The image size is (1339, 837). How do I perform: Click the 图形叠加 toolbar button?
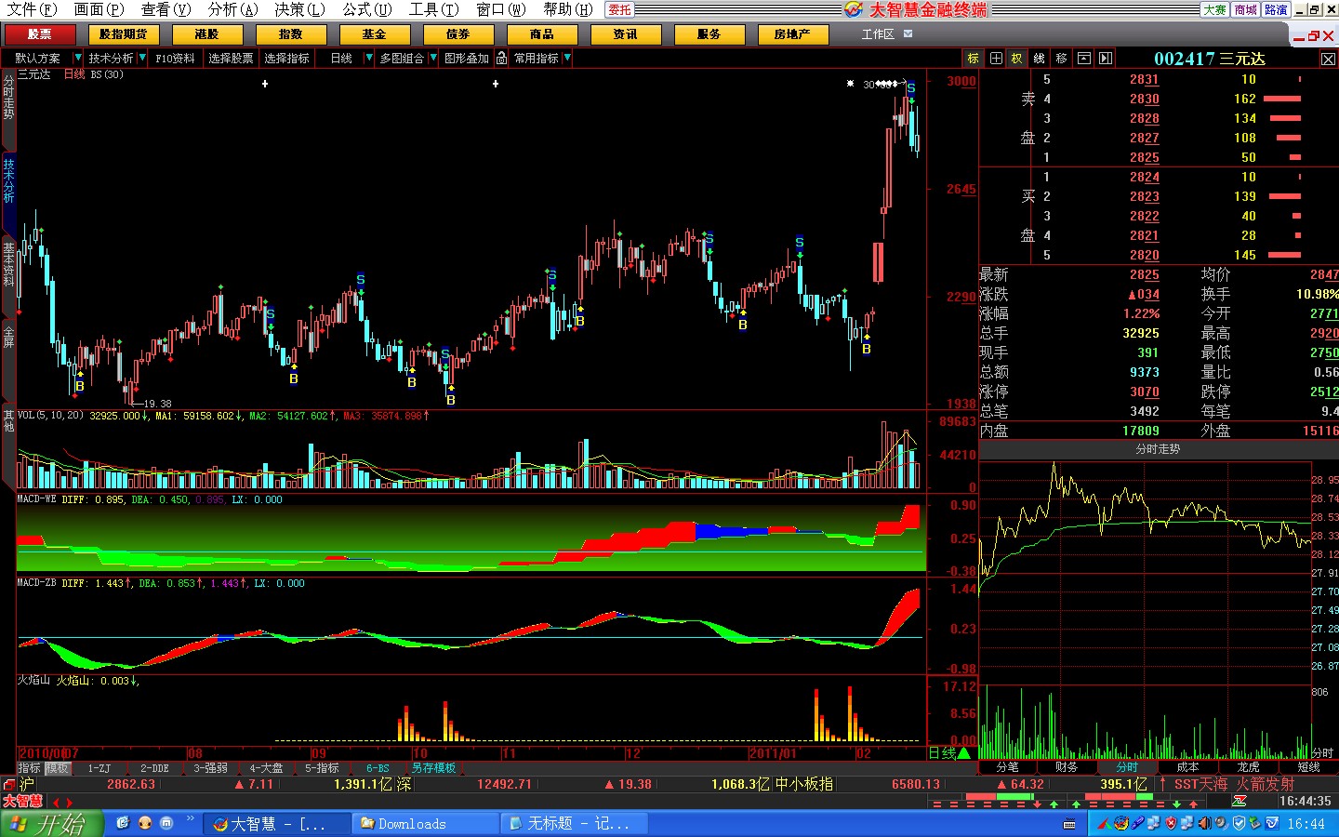click(467, 58)
